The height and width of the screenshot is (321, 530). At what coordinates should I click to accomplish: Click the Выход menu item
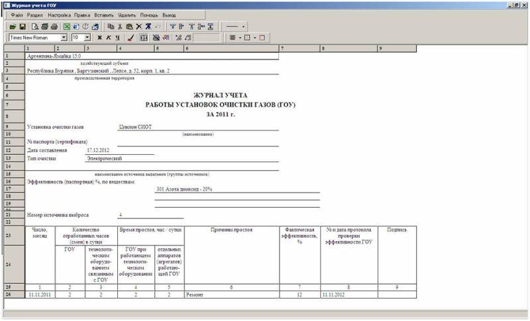(169, 15)
